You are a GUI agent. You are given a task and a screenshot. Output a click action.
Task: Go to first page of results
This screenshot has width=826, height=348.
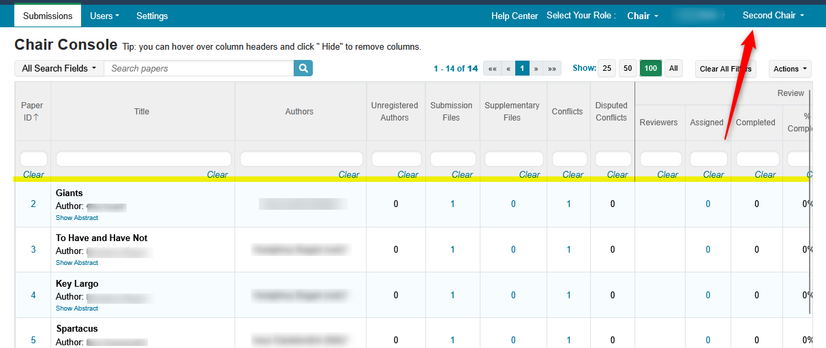(x=492, y=69)
